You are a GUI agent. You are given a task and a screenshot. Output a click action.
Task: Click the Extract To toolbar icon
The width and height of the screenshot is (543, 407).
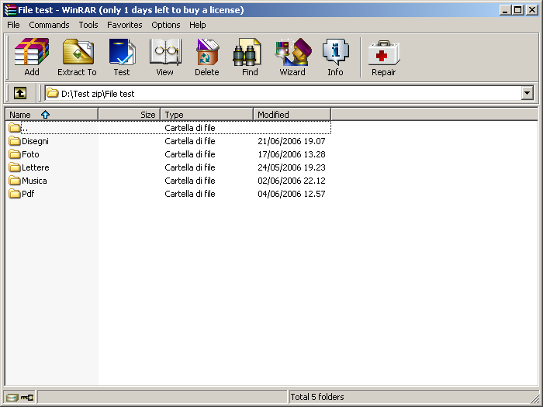[78, 52]
